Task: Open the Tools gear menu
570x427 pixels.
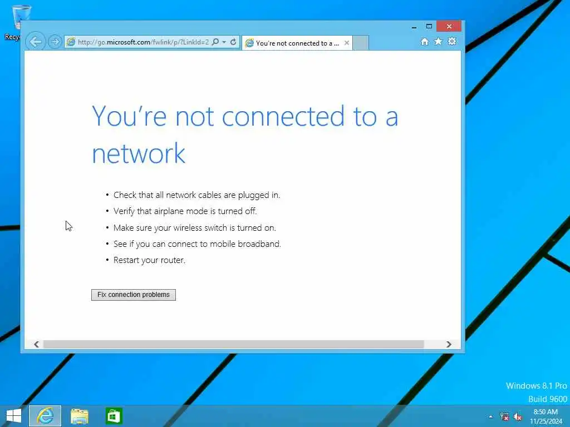Action: point(452,41)
